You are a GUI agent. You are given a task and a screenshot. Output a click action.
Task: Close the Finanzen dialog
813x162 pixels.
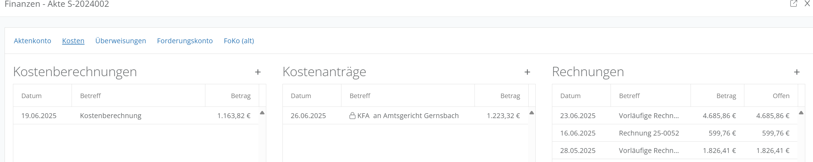click(807, 4)
